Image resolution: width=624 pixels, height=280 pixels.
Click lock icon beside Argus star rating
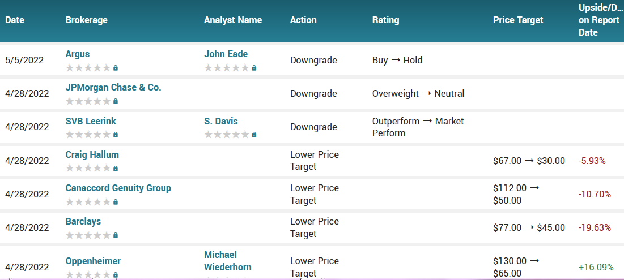tap(116, 68)
